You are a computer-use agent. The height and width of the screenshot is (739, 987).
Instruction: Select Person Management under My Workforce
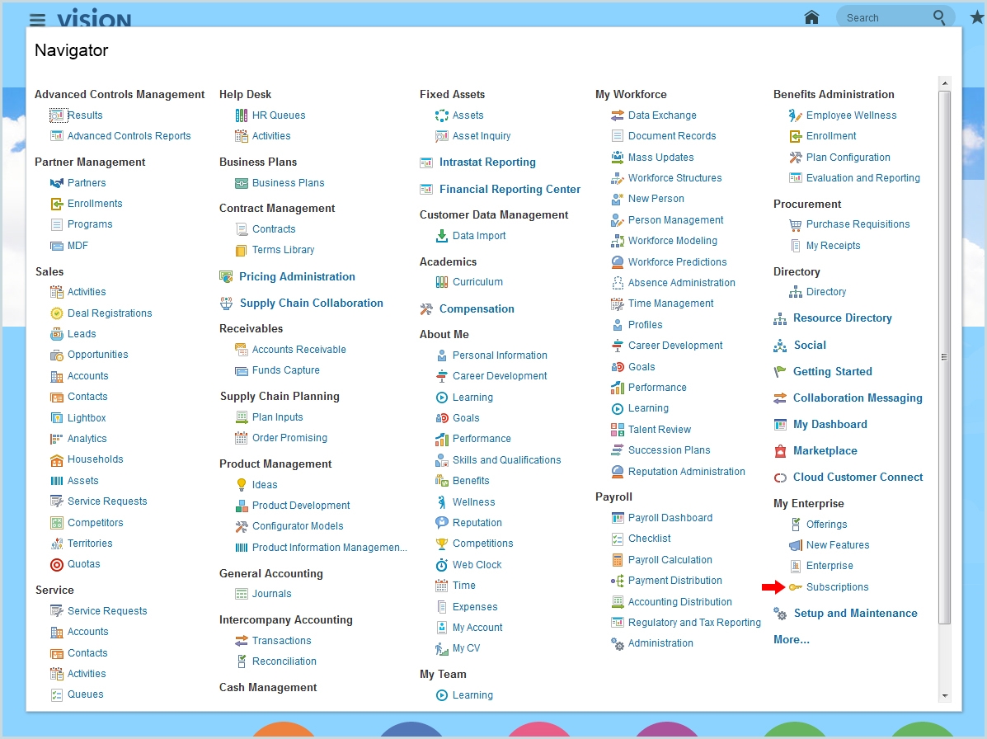click(675, 220)
